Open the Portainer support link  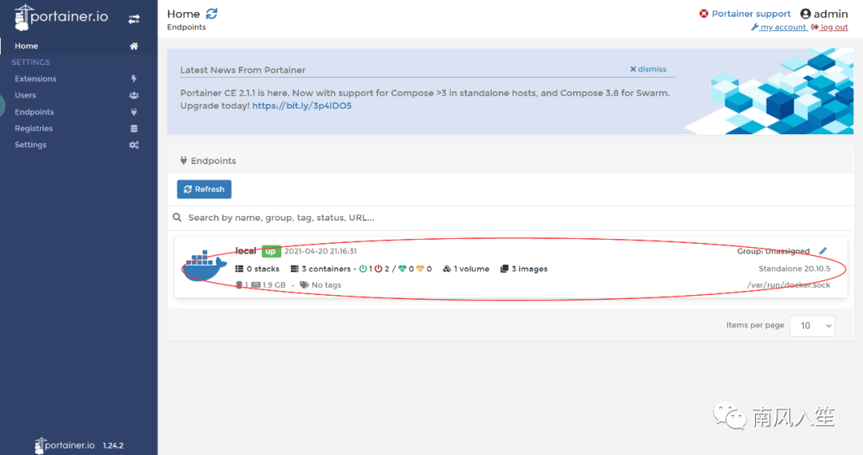[750, 14]
